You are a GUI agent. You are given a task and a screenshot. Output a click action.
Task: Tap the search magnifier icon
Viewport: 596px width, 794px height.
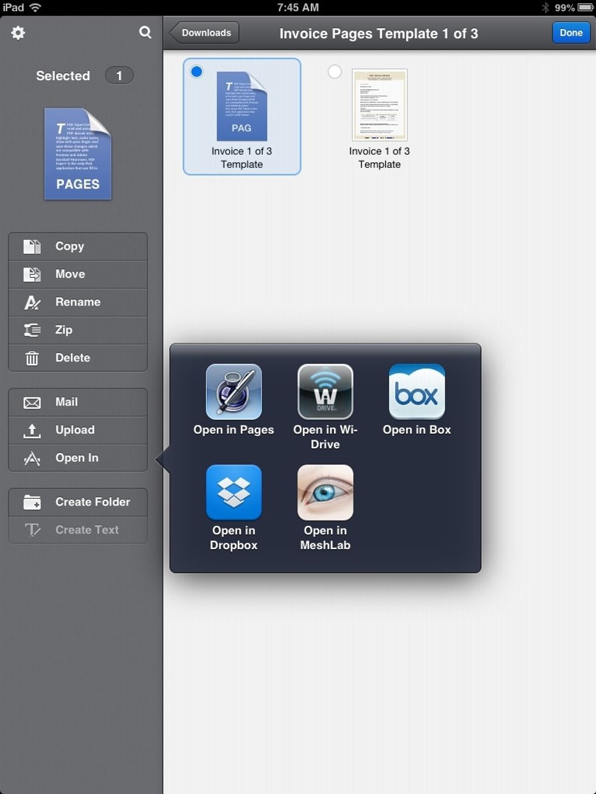pyautogui.click(x=145, y=32)
